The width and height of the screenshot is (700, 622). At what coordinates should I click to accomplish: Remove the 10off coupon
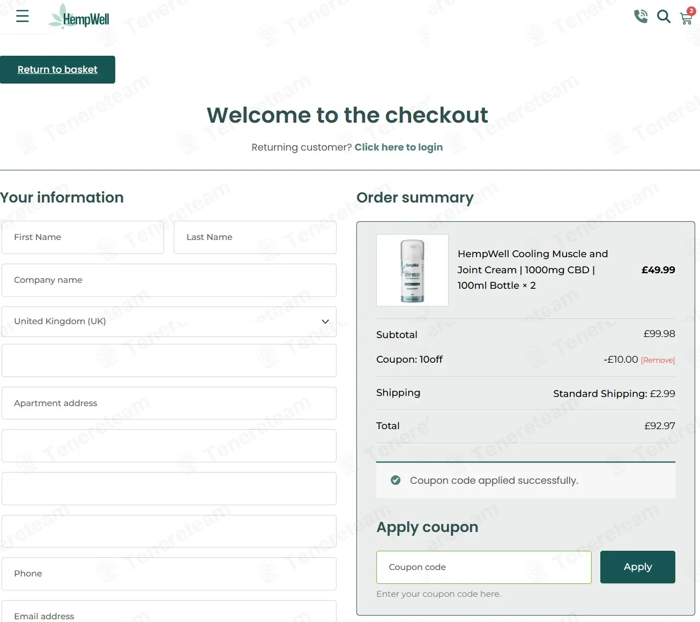click(x=658, y=360)
